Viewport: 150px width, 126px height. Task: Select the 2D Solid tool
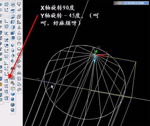(19, 4)
